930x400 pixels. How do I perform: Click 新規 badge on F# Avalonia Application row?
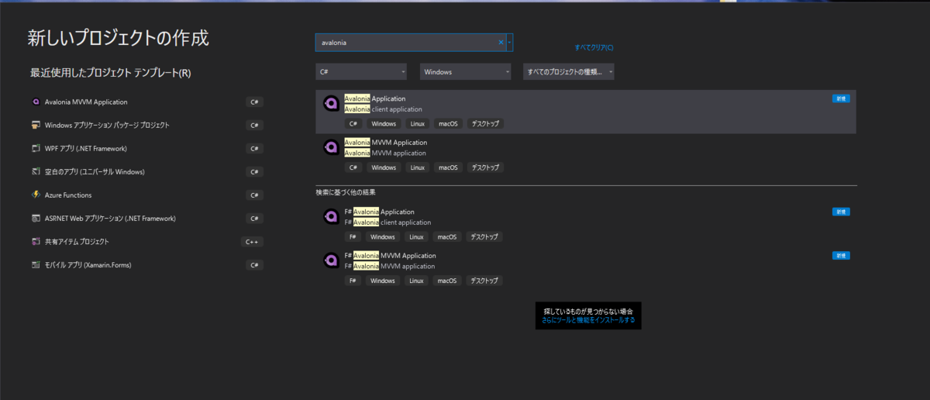841,212
